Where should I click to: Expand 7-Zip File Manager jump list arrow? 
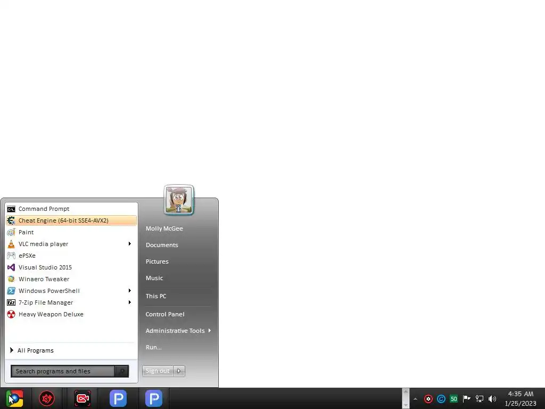pos(130,302)
